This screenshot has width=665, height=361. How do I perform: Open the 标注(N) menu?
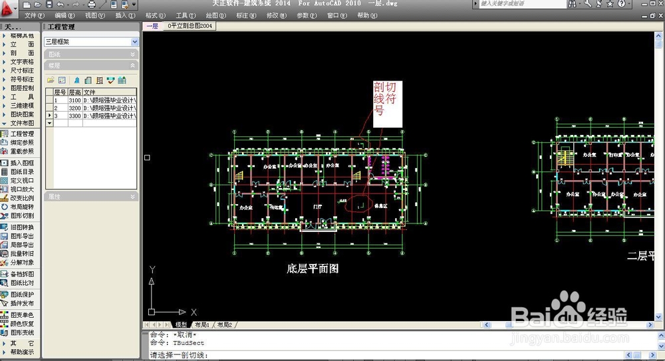[246, 15]
